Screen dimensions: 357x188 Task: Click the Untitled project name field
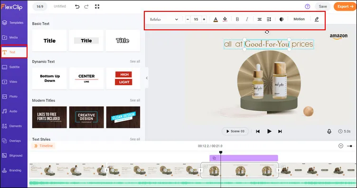(60, 6)
